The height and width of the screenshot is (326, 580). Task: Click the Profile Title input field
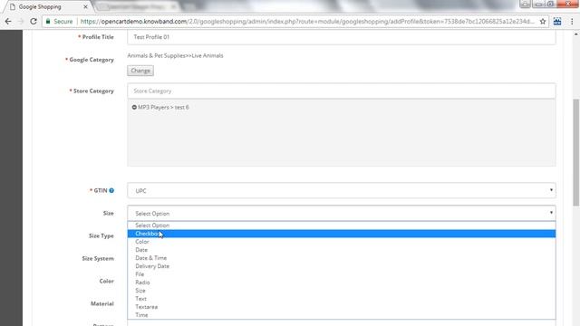[342, 37]
